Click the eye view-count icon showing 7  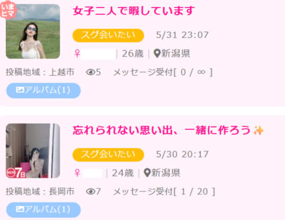(91, 192)
